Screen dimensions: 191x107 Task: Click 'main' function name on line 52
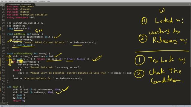(x=16, y=87)
